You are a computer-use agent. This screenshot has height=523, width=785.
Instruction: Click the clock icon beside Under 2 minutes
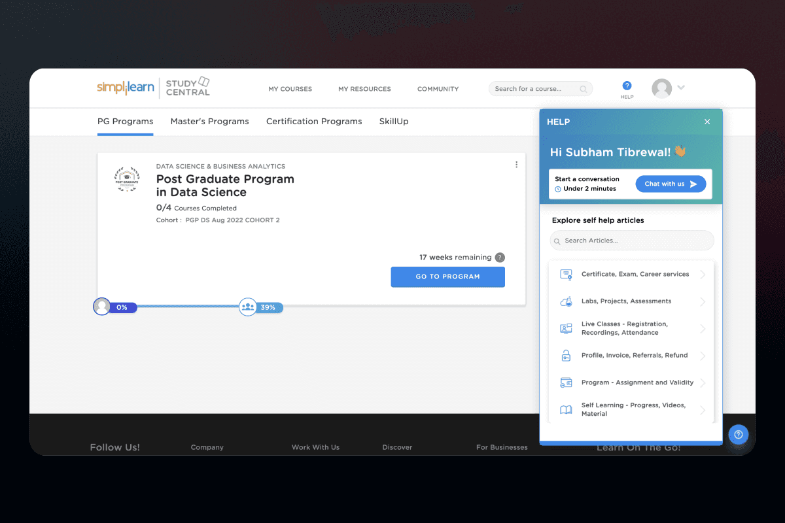click(x=558, y=189)
